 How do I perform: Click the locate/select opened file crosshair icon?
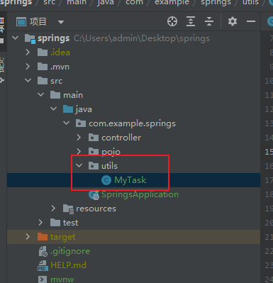(172, 21)
